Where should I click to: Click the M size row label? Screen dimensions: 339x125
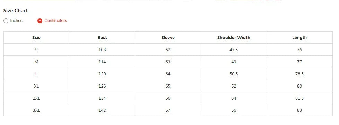point(36,62)
